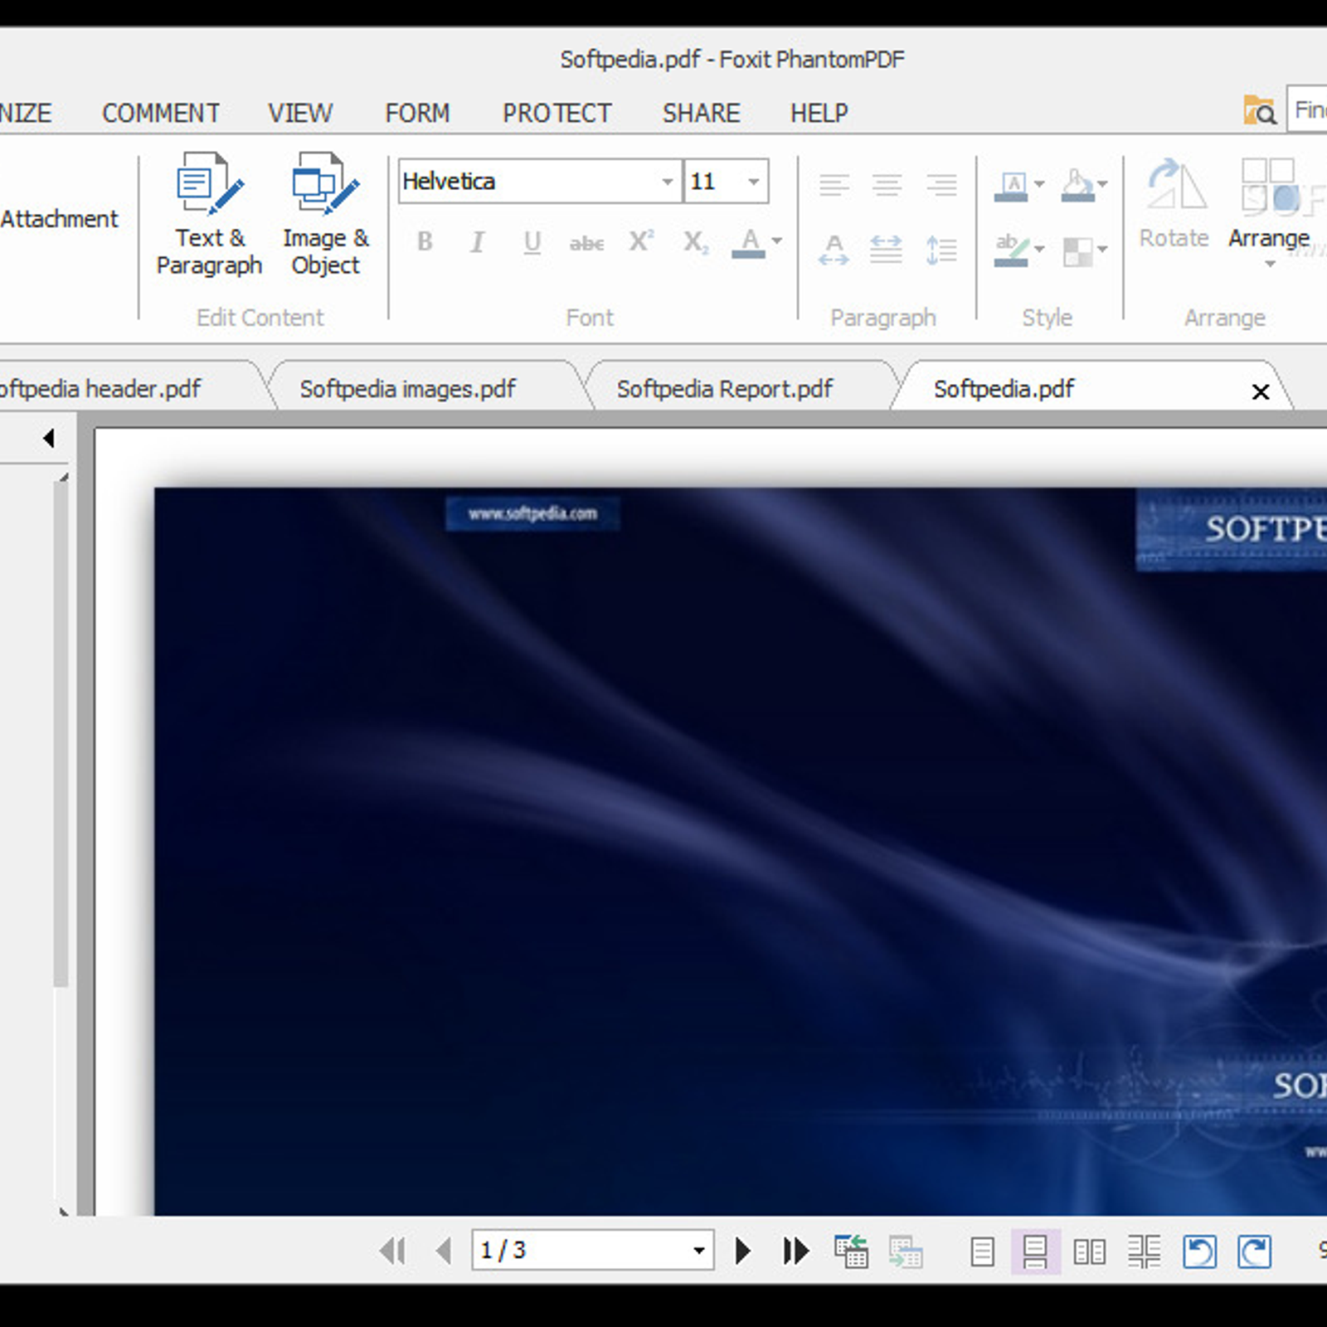Click the Find search field

coord(1307,109)
